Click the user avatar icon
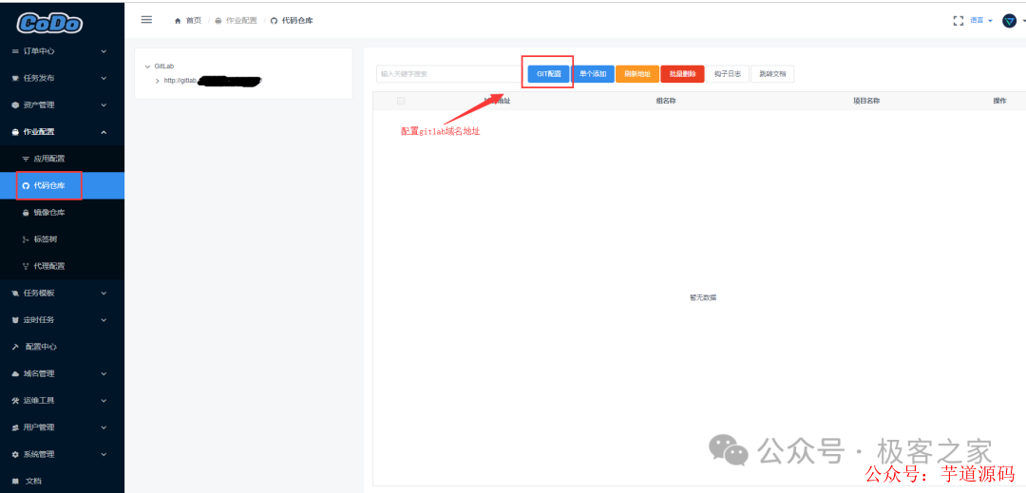 point(1009,21)
